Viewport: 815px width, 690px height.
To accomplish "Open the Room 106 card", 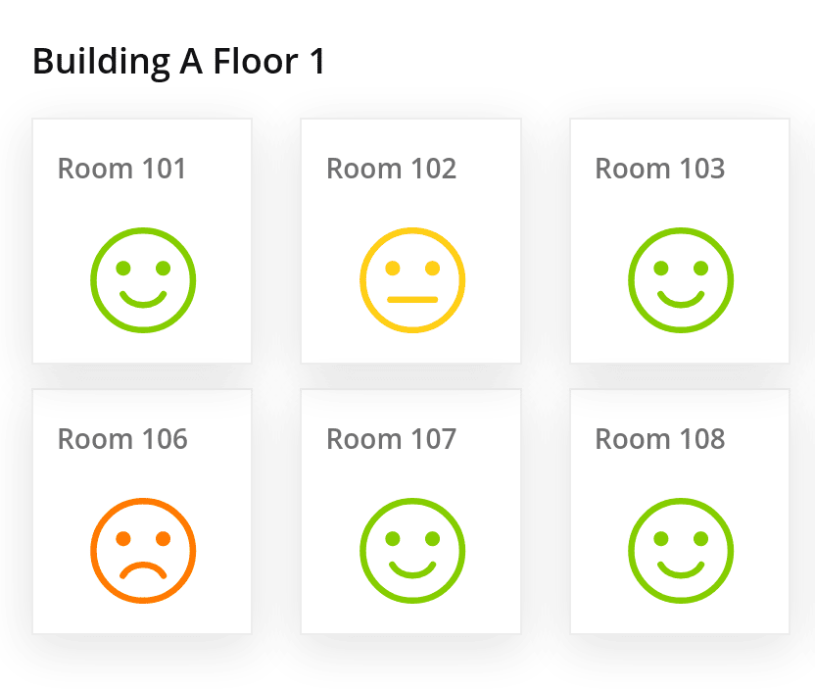I will point(142,512).
